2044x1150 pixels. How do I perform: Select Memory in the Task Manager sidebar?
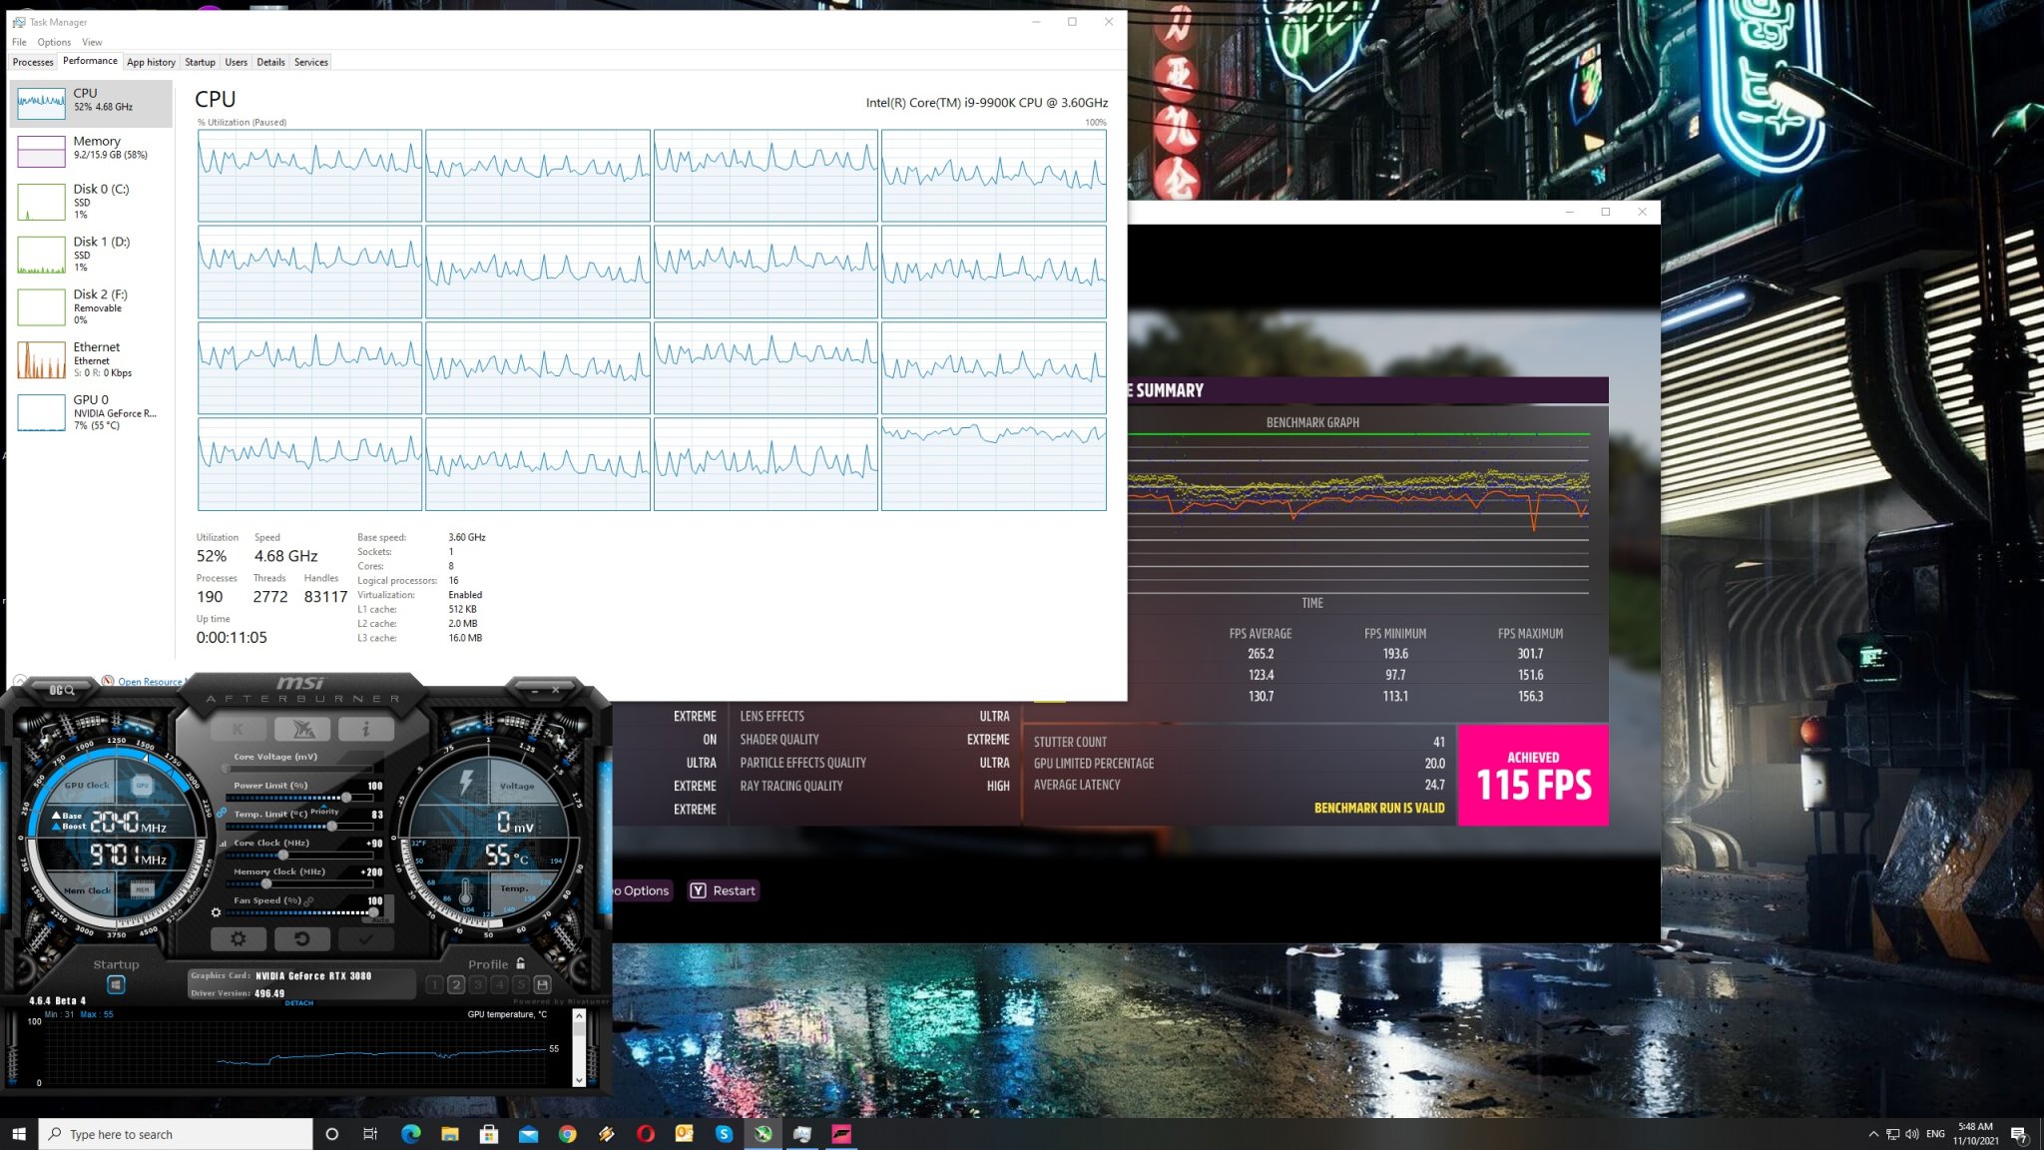pos(95,148)
